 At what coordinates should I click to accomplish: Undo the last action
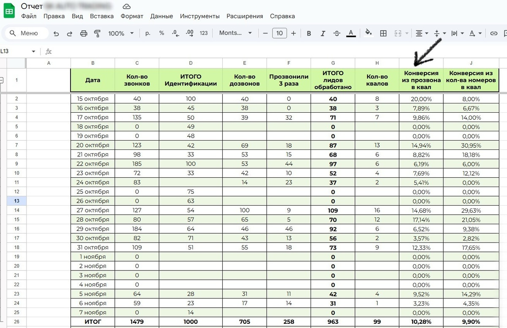point(56,33)
